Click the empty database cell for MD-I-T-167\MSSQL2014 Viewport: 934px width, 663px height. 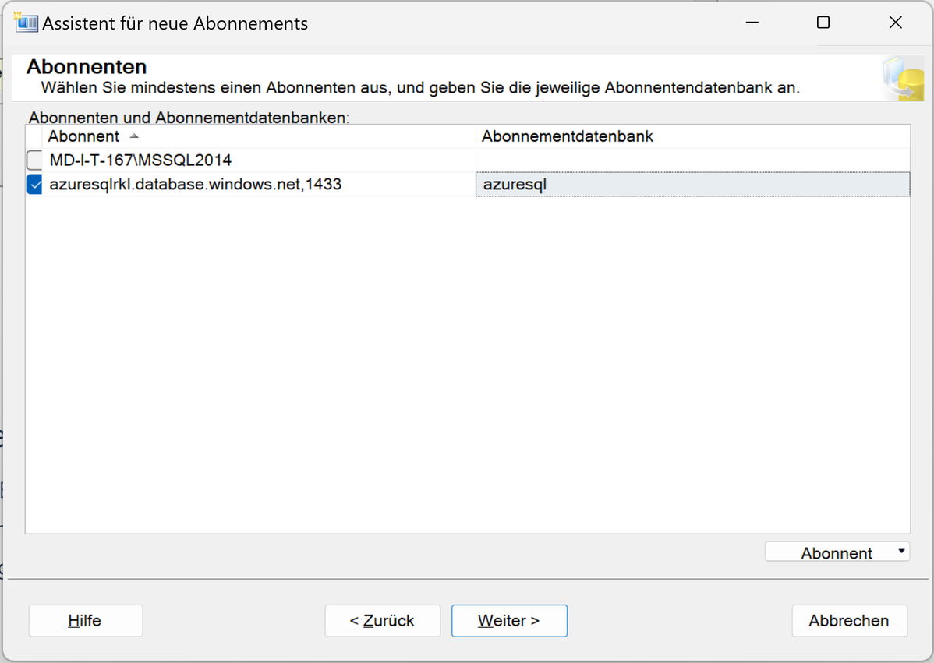pyautogui.click(x=693, y=160)
